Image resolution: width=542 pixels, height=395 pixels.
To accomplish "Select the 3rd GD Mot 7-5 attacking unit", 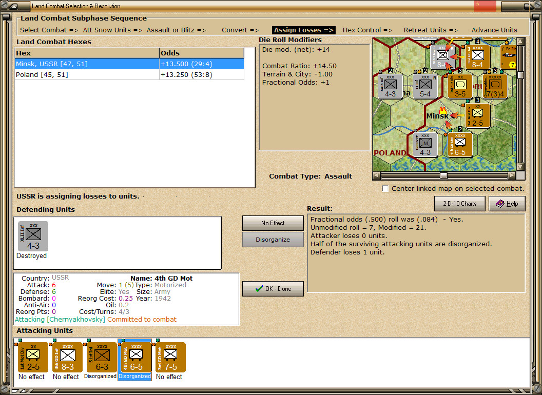I will (x=171, y=358).
